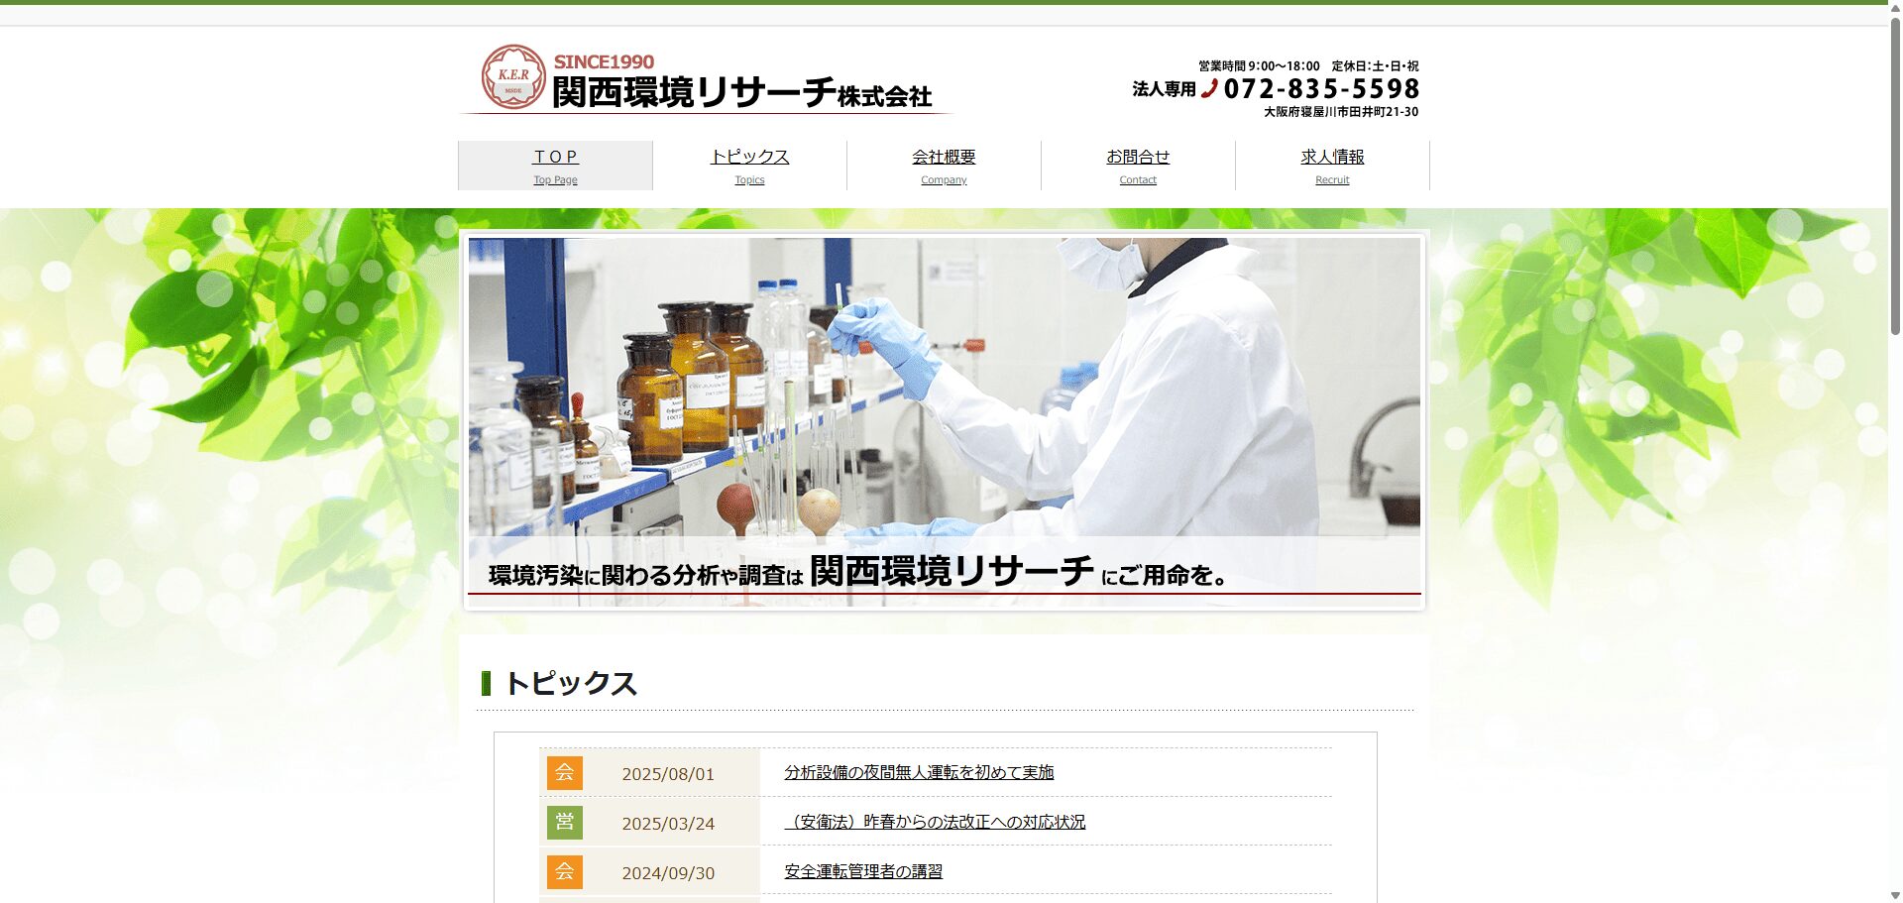Click the phone number 072-835-5598

[1321, 89]
